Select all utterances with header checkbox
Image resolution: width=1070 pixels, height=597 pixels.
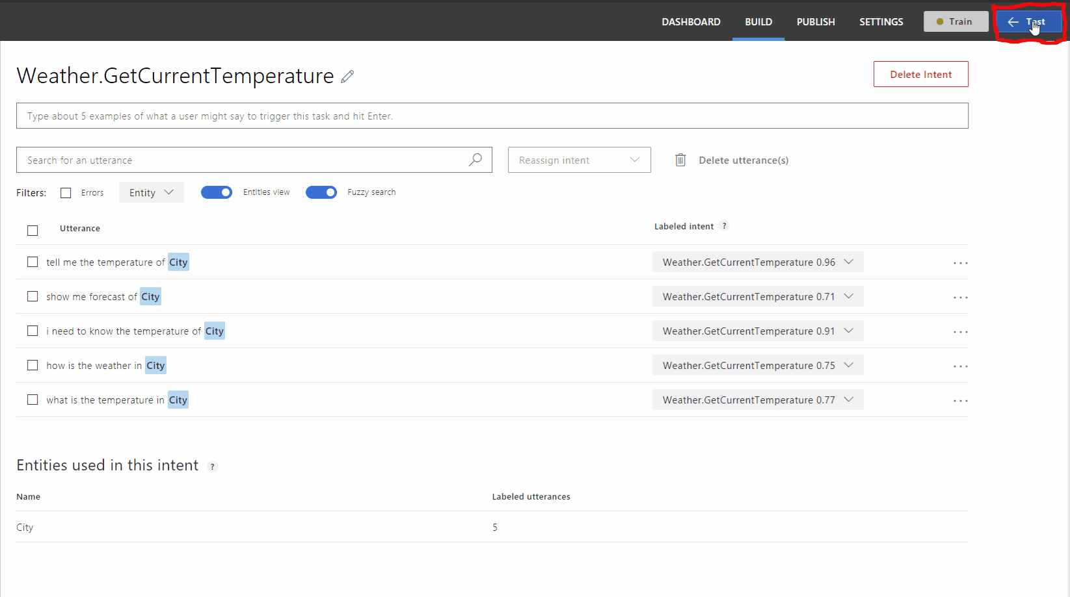click(33, 231)
